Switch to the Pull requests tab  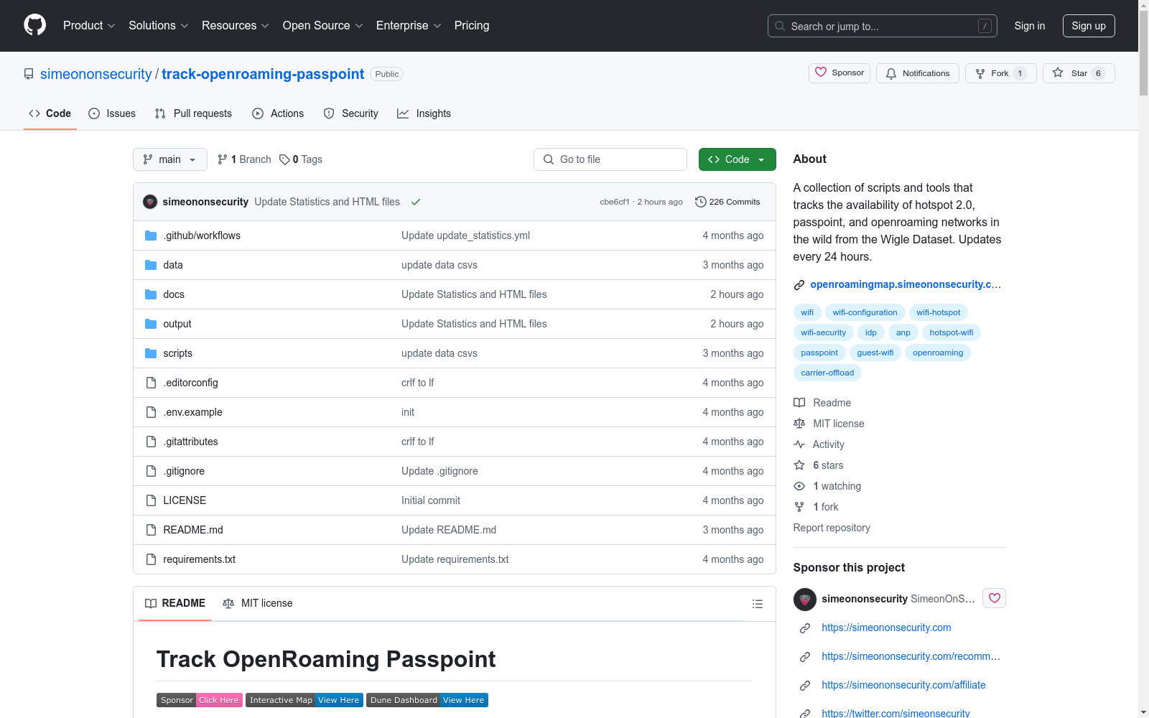point(193,113)
